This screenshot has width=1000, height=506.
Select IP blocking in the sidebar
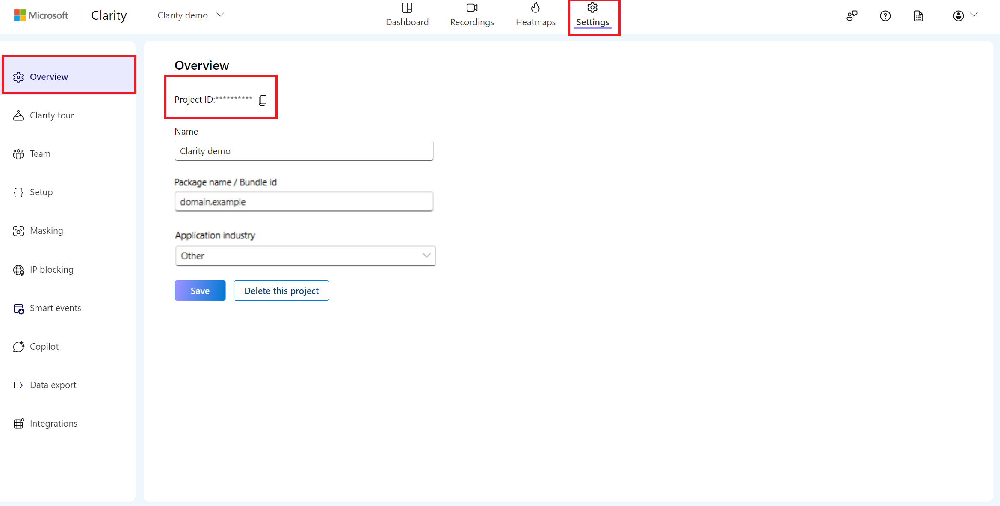(52, 269)
